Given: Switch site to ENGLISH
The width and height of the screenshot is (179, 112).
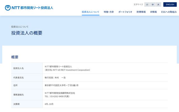Looking at the screenshot, I should click(x=170, y=4).
